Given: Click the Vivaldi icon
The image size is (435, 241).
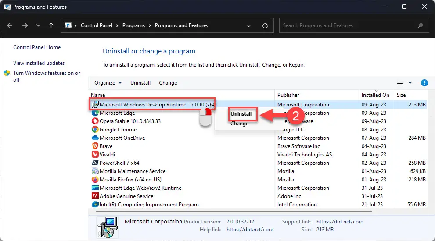Looking at the screenshot, I should (95, 155).
